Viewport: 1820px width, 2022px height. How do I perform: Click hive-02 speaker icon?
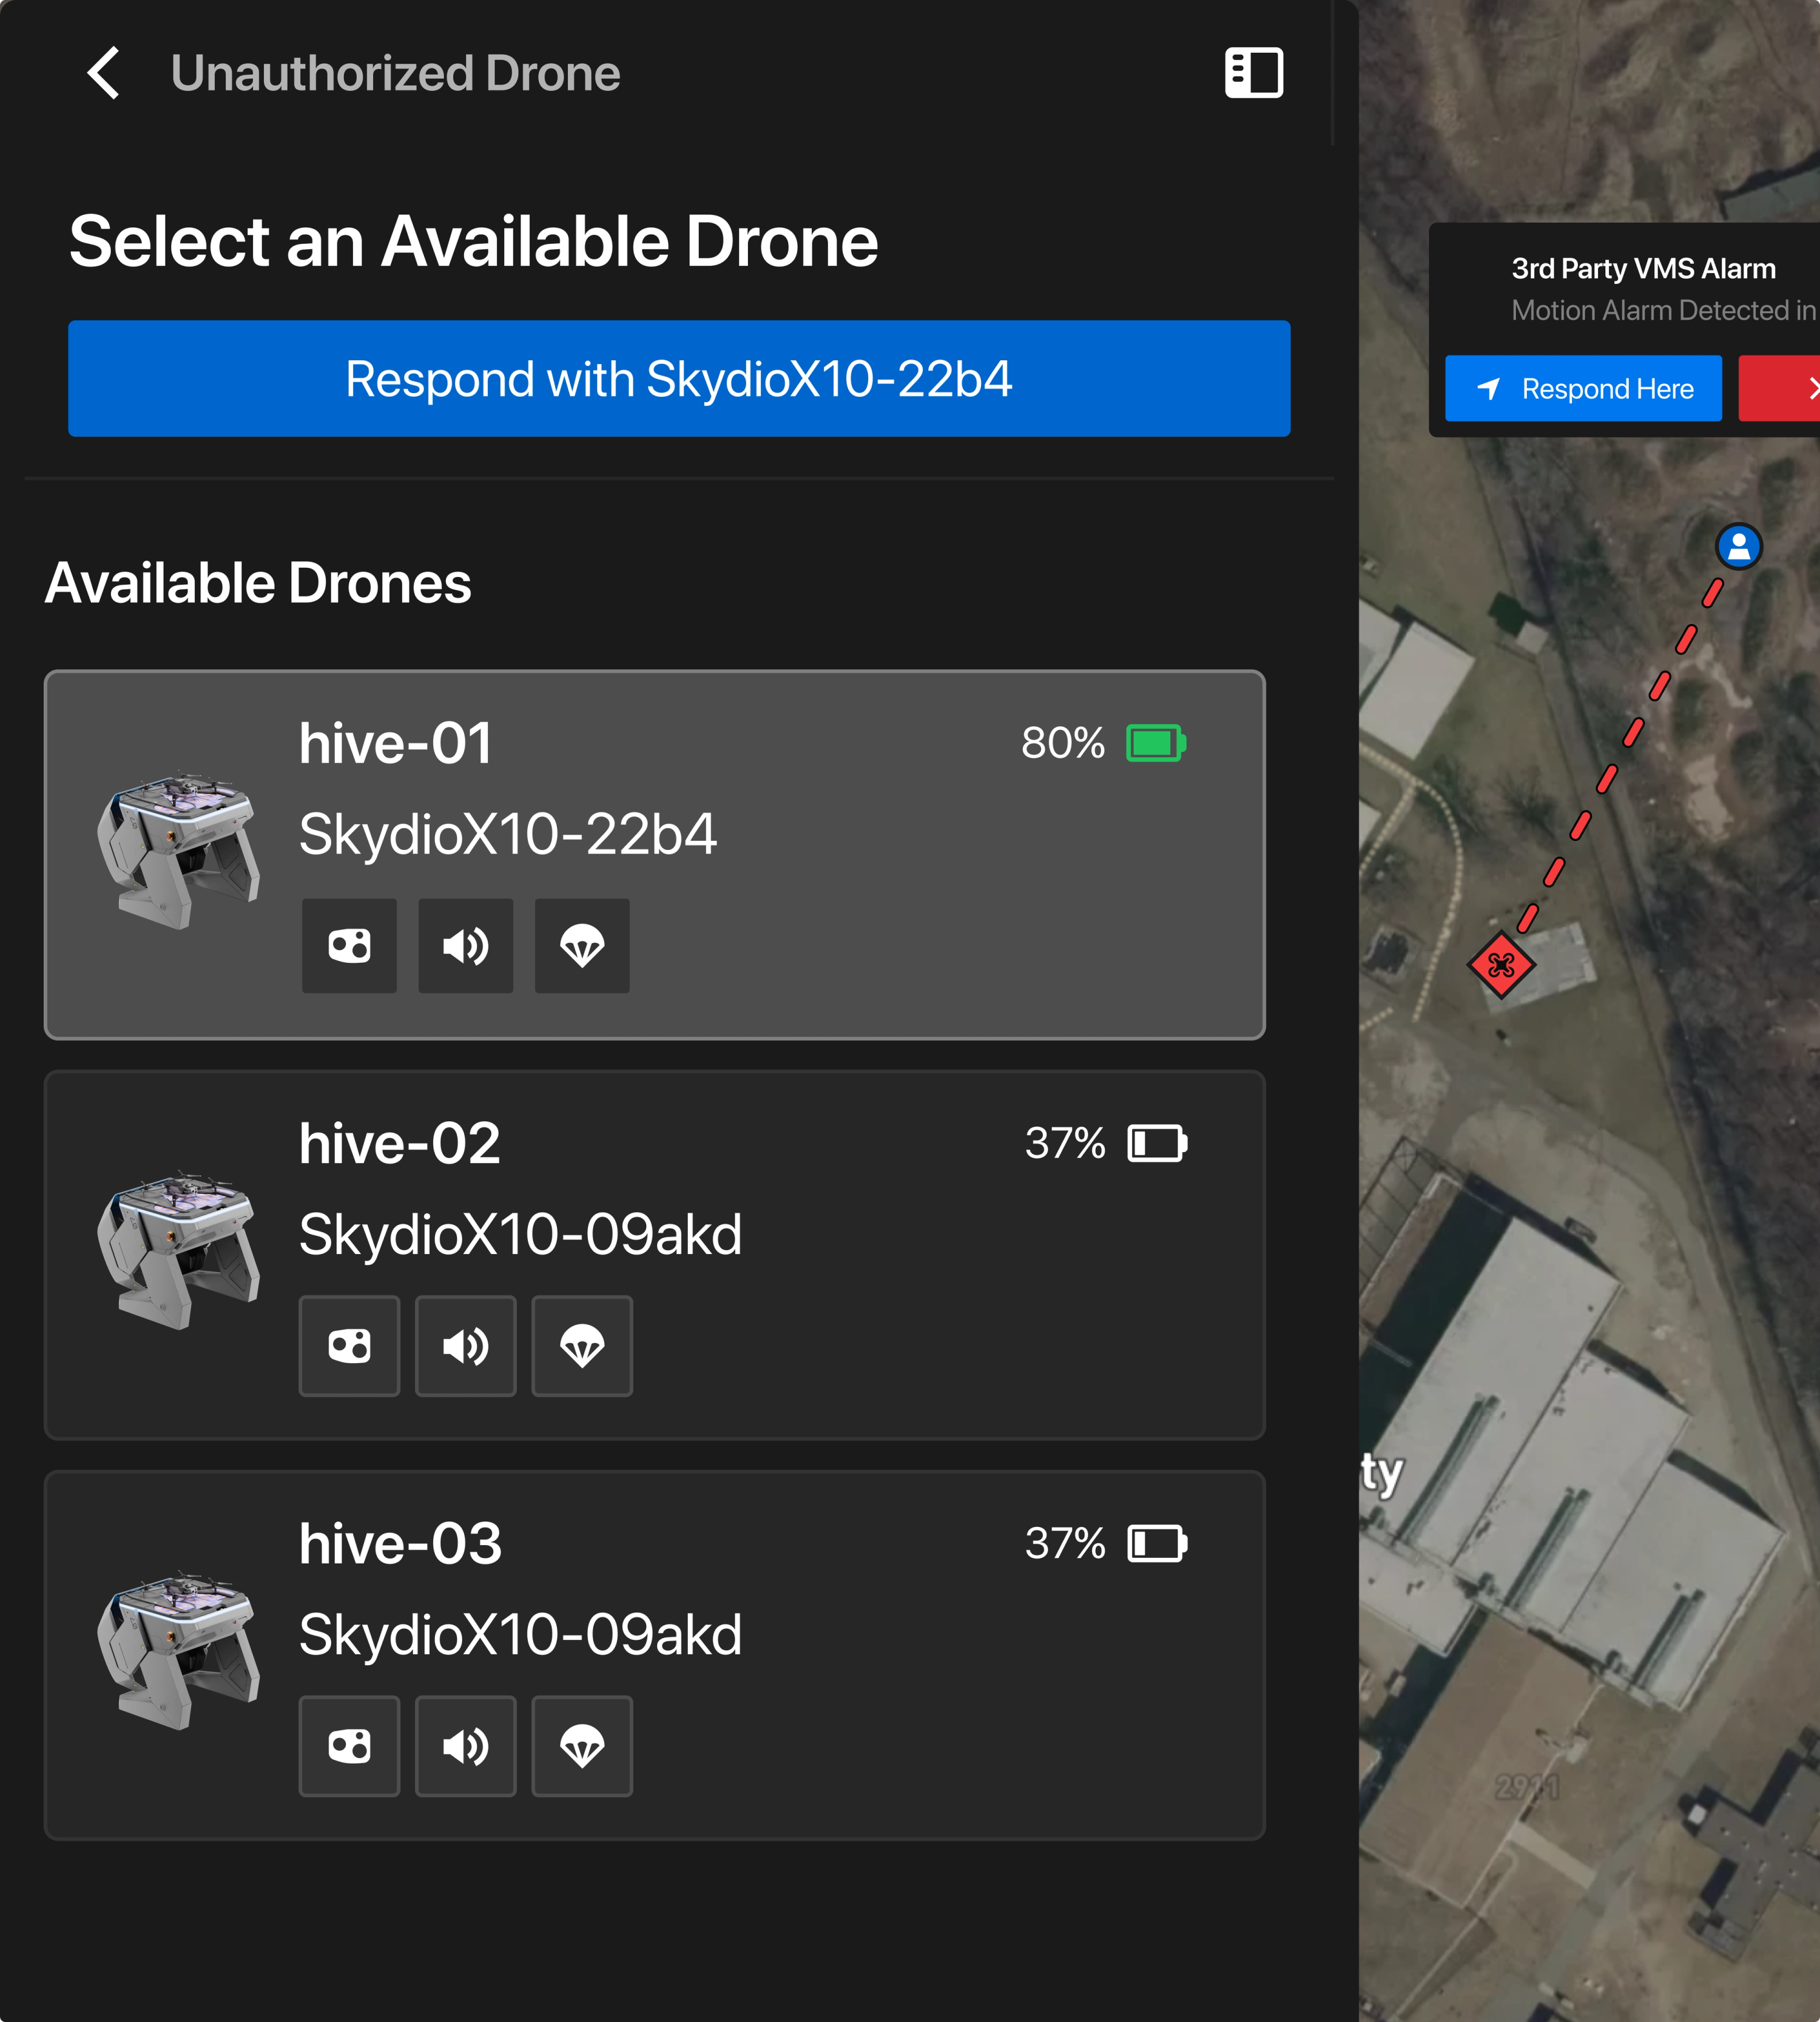(x=466, y=1346)
